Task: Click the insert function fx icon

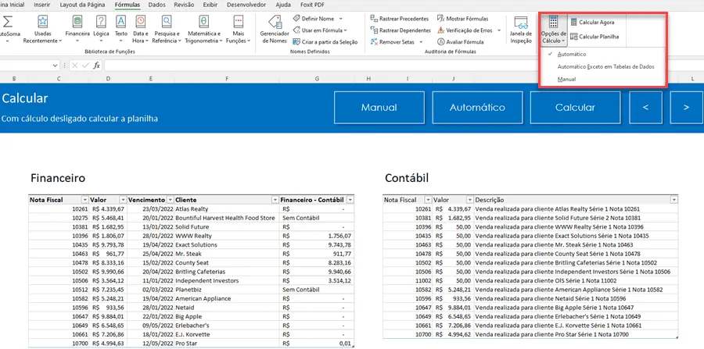Action: click(x=96, y=66)
